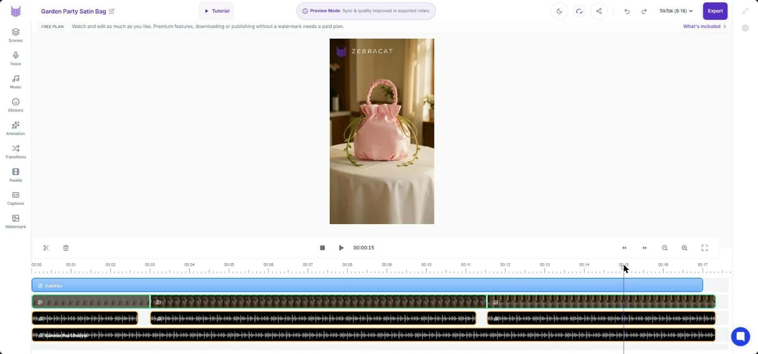
Task: Open the Assets panel
Action: coord(16,175)
